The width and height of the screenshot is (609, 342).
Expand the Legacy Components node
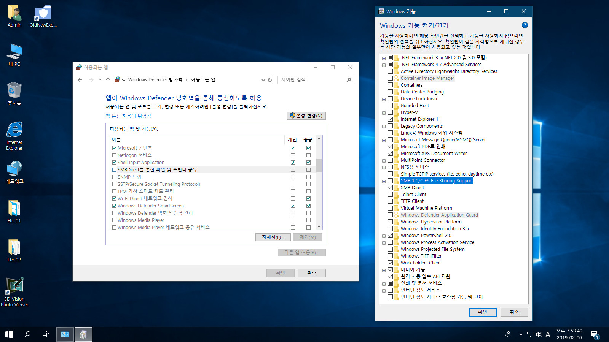coord(384,127)
